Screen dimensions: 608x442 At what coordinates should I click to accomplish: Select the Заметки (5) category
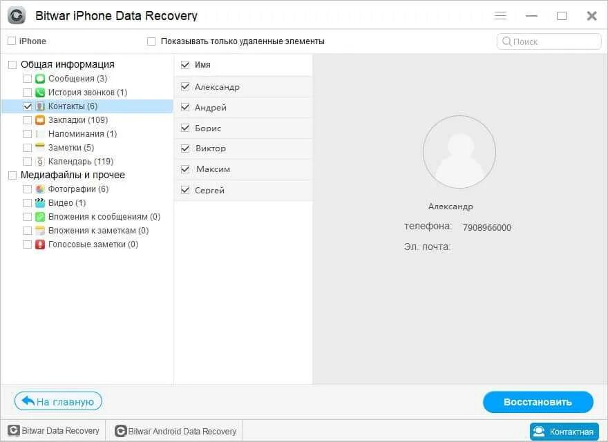click(x=71, y=148)
